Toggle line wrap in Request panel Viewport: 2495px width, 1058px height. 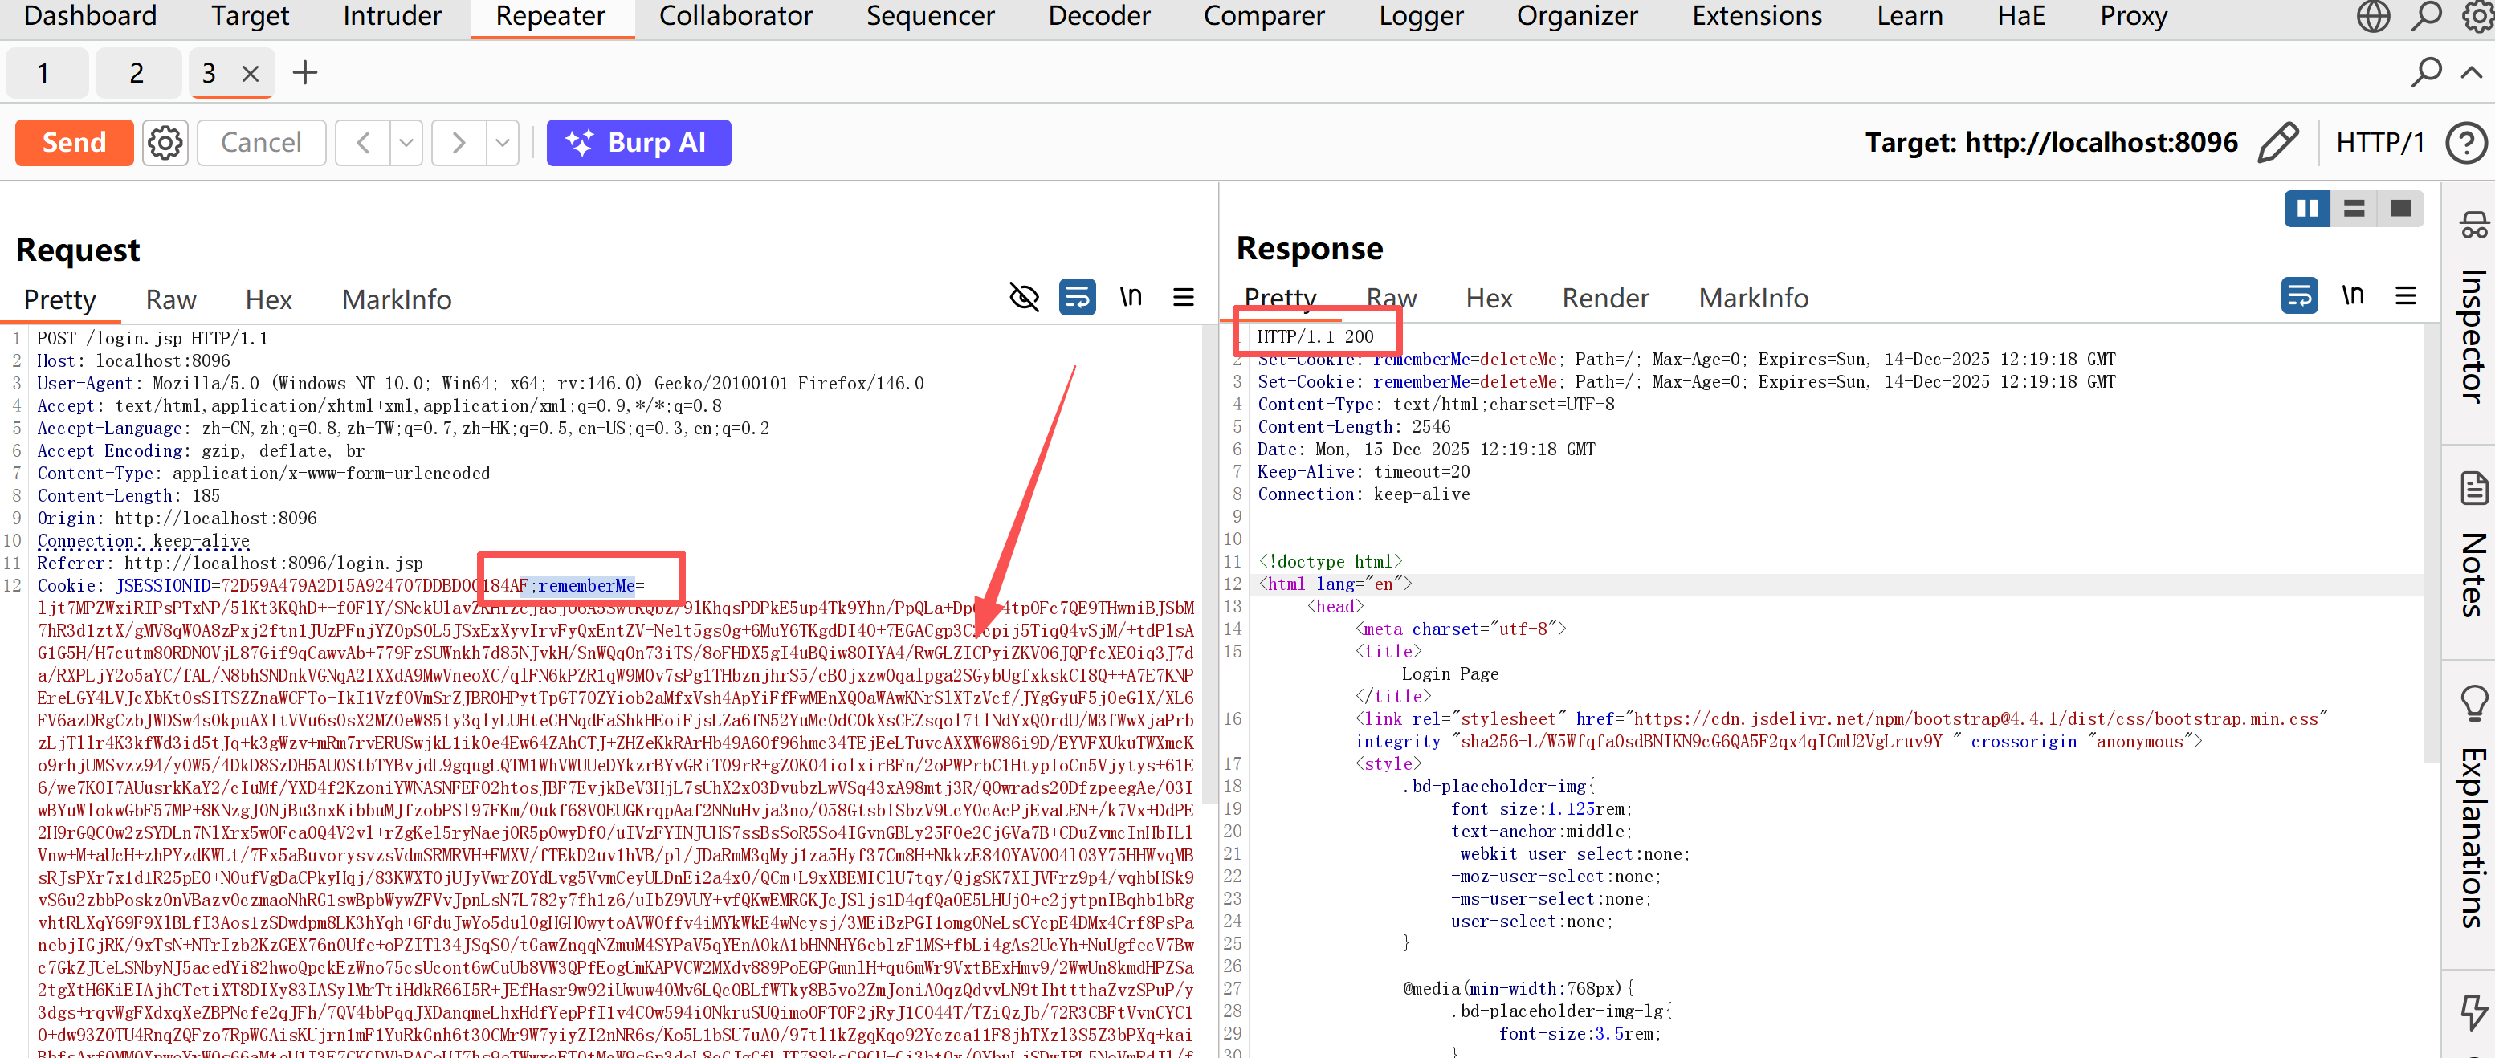pos(1077,297)
